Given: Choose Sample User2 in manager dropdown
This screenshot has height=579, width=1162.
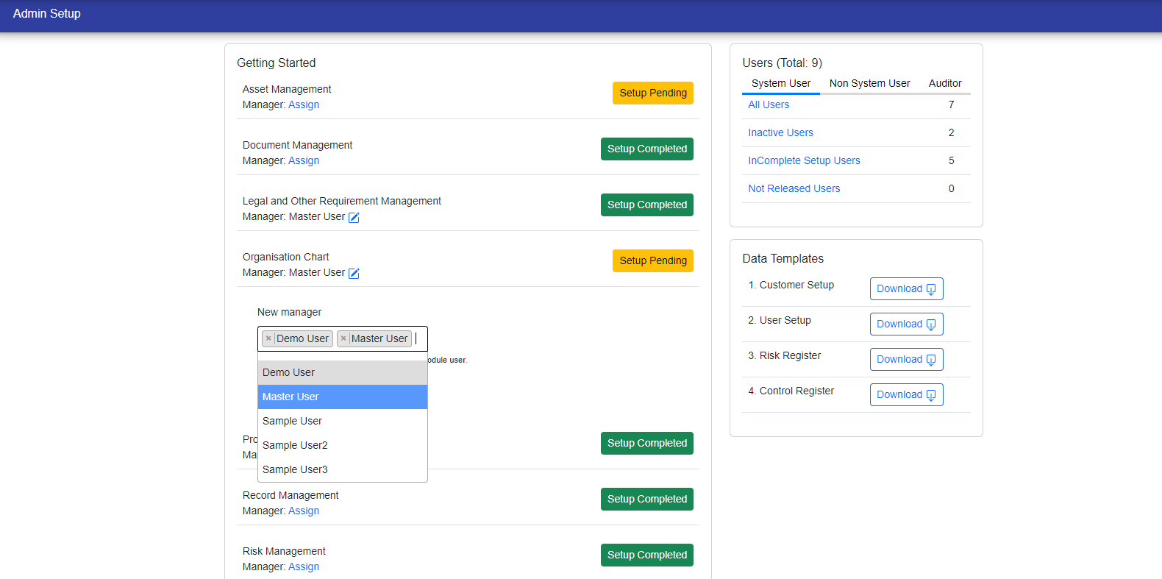Looking at the screenshot, I should click(295, 445).
